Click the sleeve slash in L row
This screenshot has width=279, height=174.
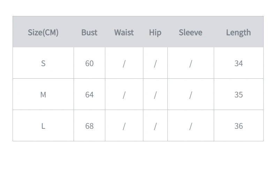190,126
